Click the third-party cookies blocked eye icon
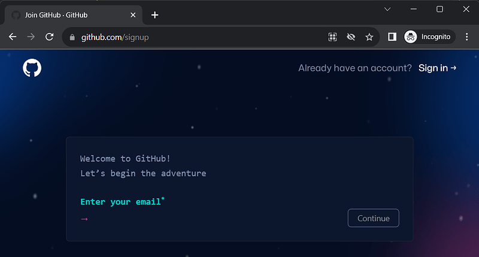The height and width of the screenshot is (257, 479). 351,37
